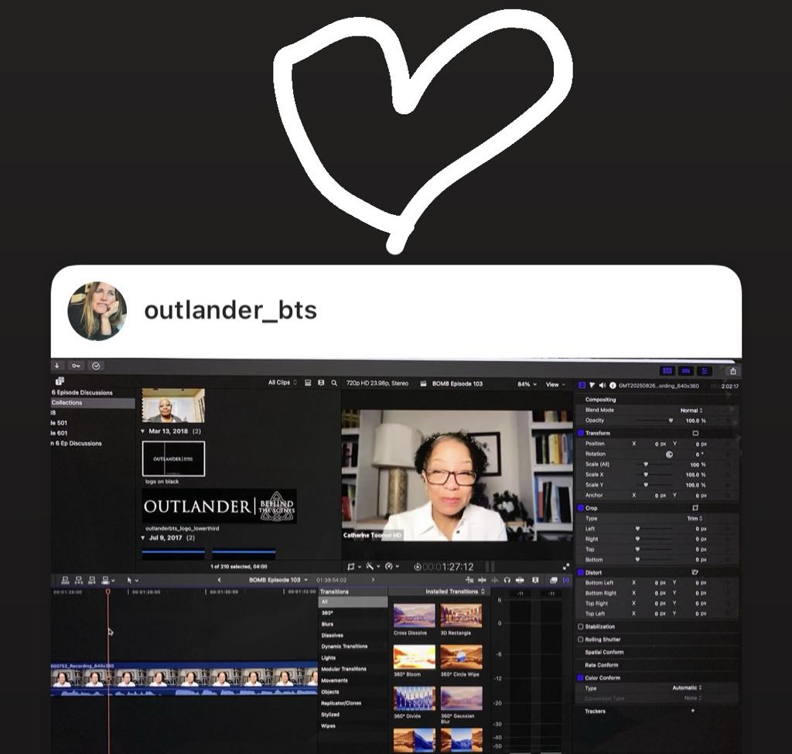The height and width of the screenshot is (754, 792).
Task: Add a tracker with plus button
Action: pos(692,711)
